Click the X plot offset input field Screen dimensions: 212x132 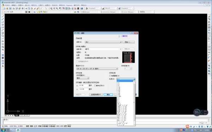point(83,86)
